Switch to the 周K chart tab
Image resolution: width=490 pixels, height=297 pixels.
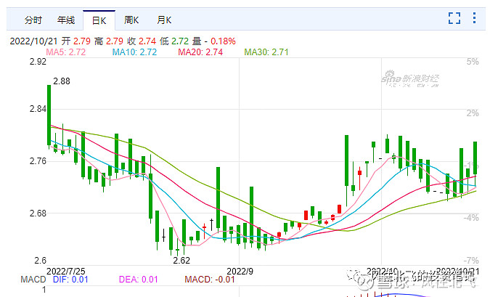point(131,20)
